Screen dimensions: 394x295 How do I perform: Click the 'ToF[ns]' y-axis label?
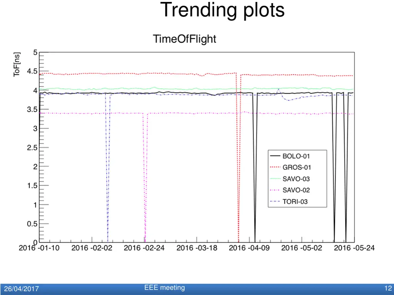[x=17, y=65]
